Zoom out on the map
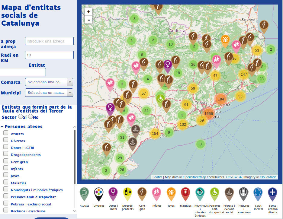 point(88,20)
